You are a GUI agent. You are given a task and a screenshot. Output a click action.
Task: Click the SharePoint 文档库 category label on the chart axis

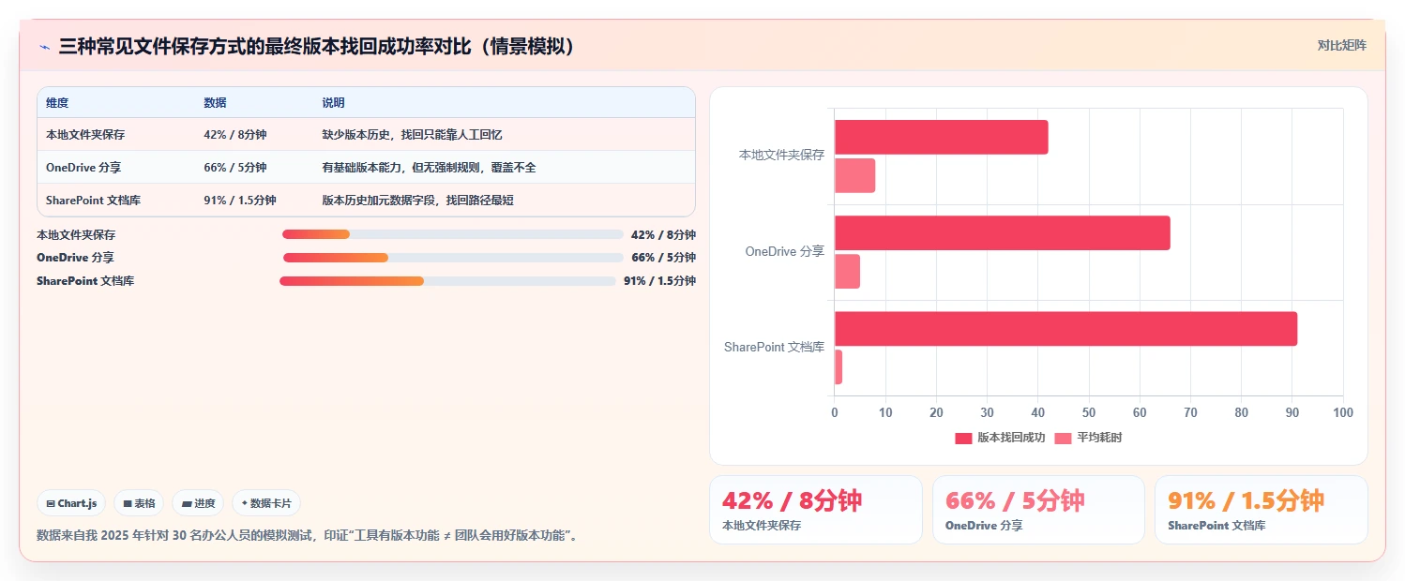tap(775, 347)
